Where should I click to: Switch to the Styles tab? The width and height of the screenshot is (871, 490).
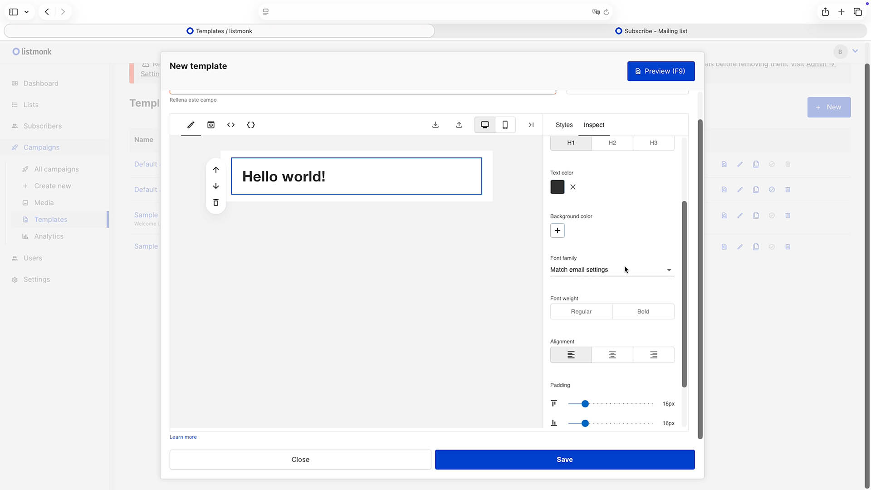(563, 125)
